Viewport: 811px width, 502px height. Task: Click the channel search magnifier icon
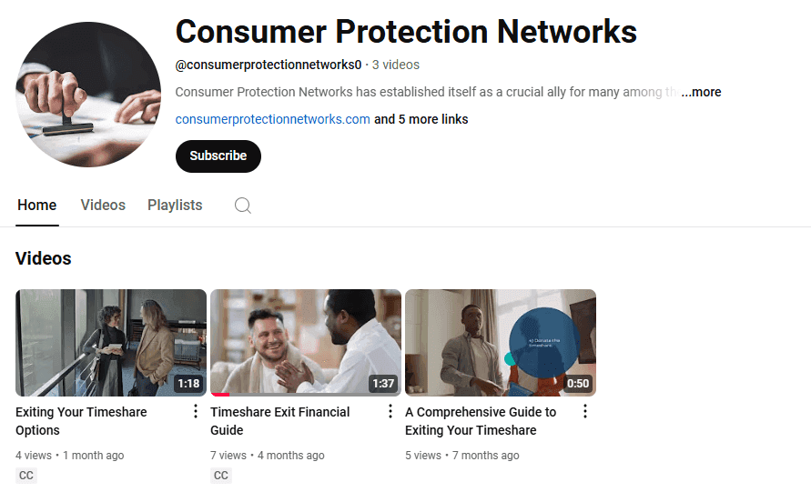(243, 206)
